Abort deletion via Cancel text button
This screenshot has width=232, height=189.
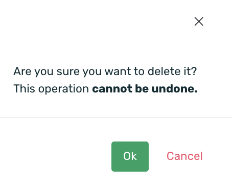(184, 156)
